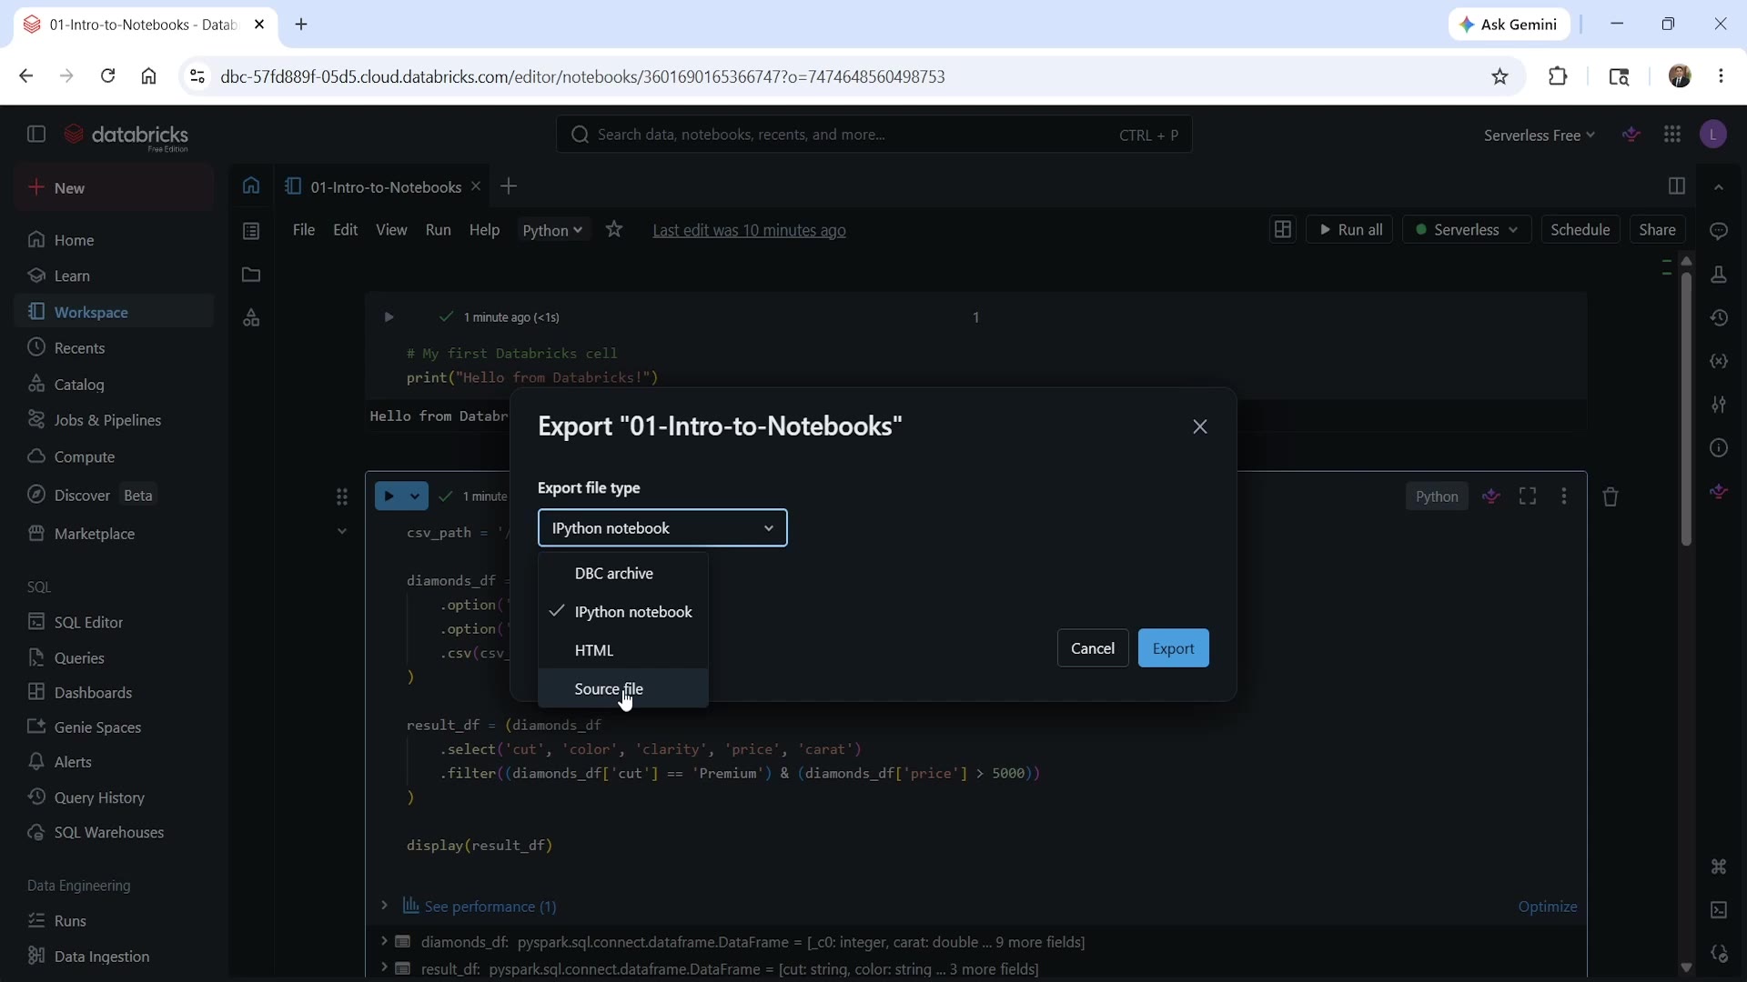Image resolution: width=1747 pixels, height=982 pixels.
Task: Open Workspace in the sidebar
Action: click(114, 312)
